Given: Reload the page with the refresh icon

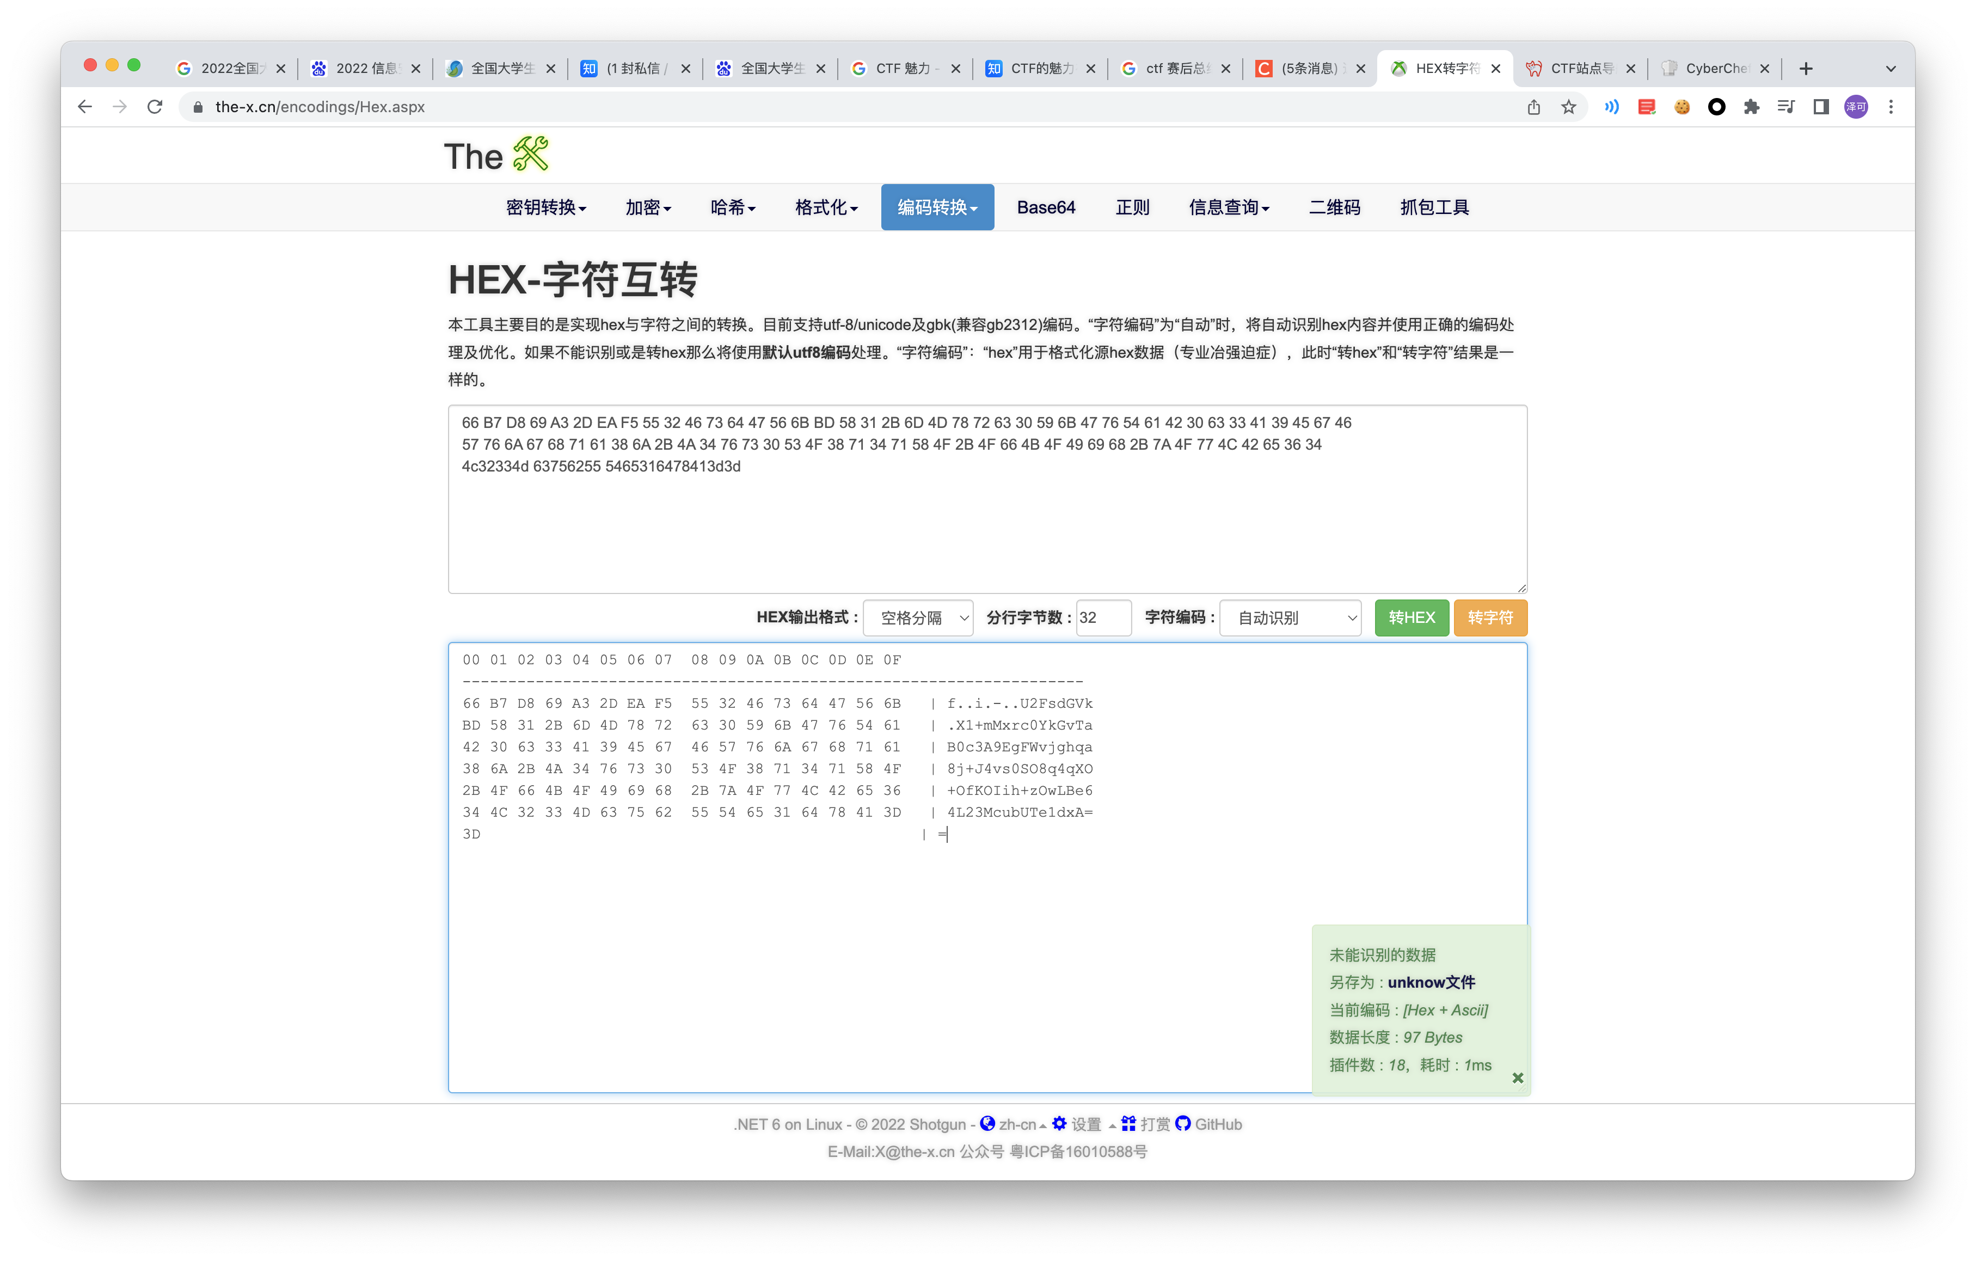Looking at the screenshot, I should pos(154,107).
